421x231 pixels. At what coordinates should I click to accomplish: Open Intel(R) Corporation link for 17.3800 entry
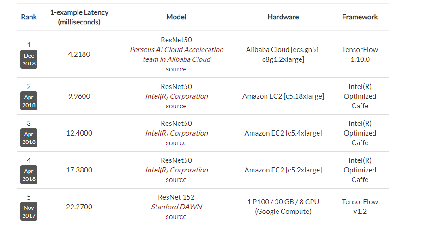click(x=176, y=170)
